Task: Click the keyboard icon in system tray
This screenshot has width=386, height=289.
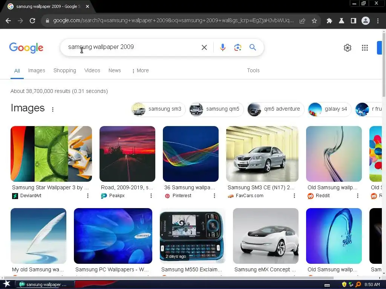Action: pos(327,285)
